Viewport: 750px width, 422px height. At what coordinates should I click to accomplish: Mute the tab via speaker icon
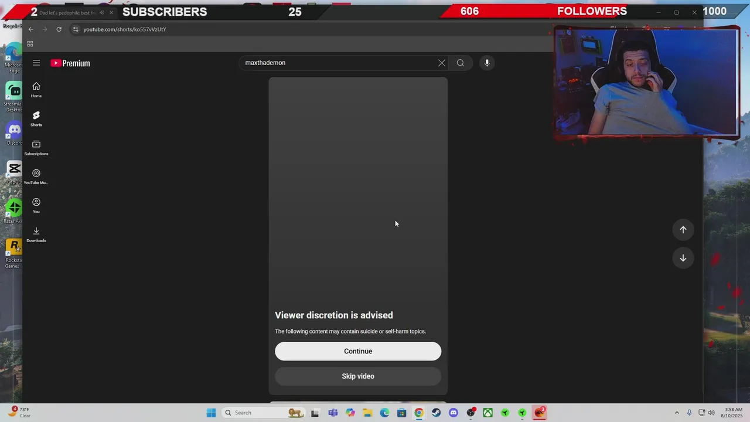102,12
